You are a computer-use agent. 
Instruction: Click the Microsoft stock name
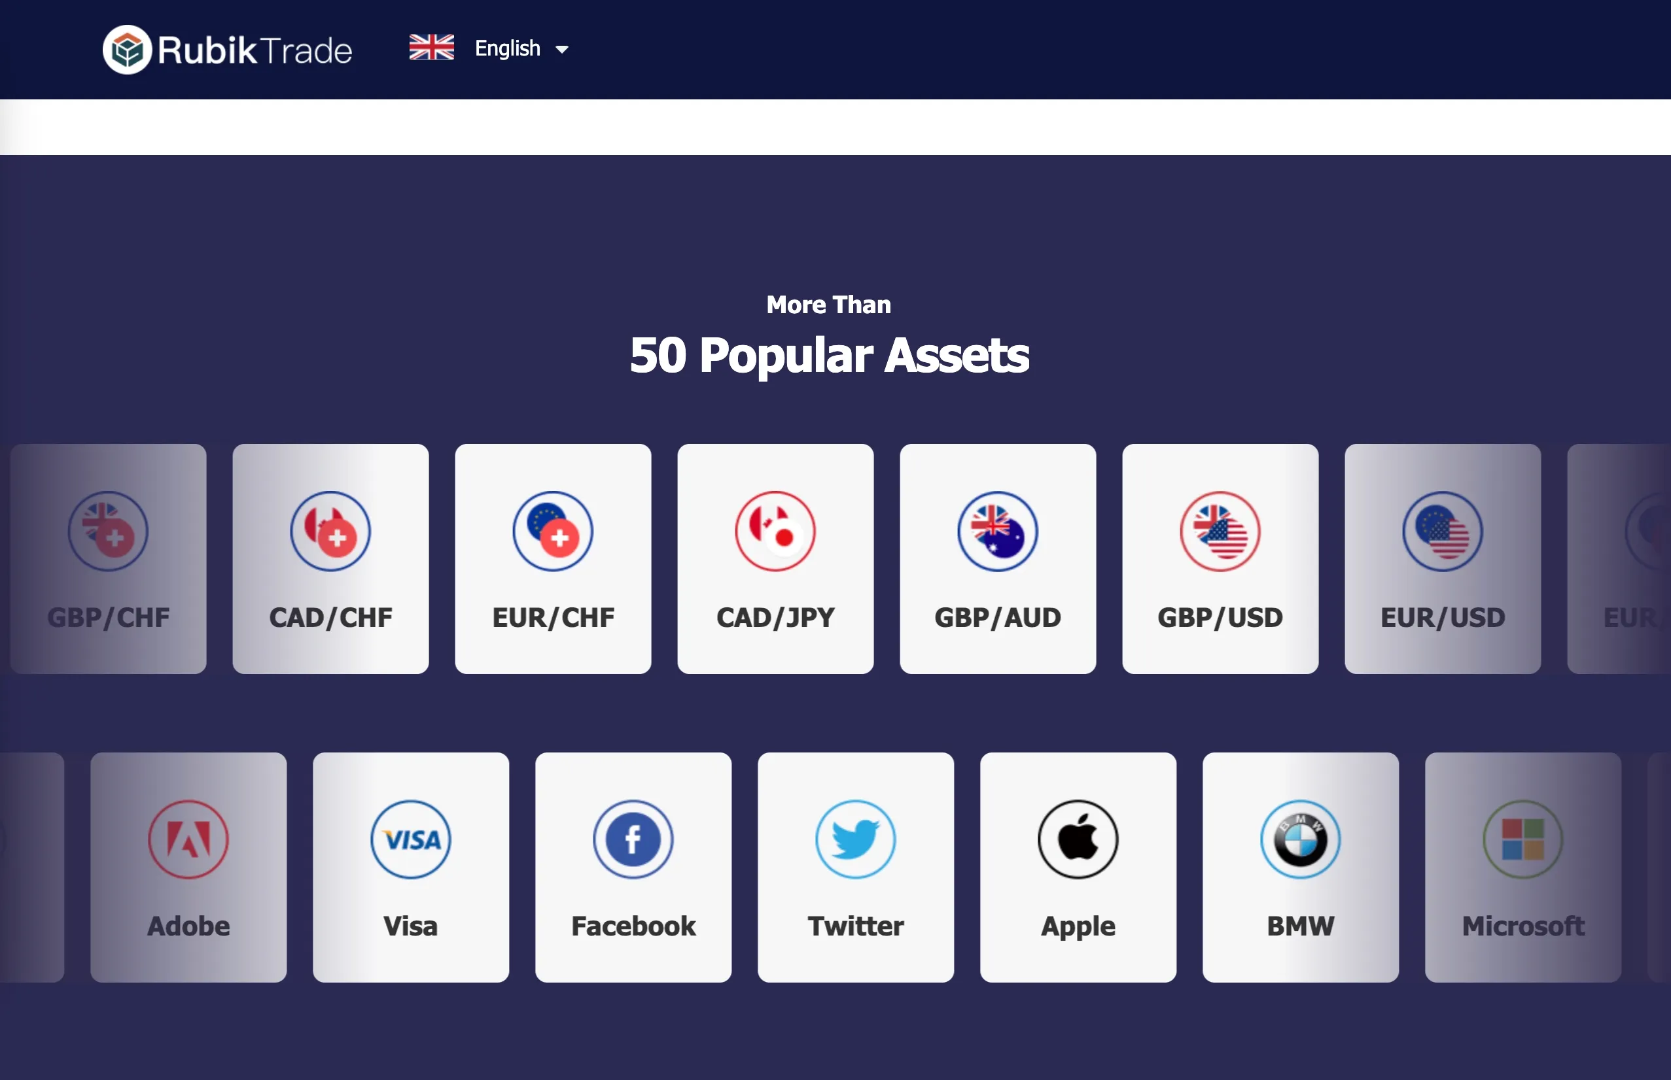(x=1523, y=926)
